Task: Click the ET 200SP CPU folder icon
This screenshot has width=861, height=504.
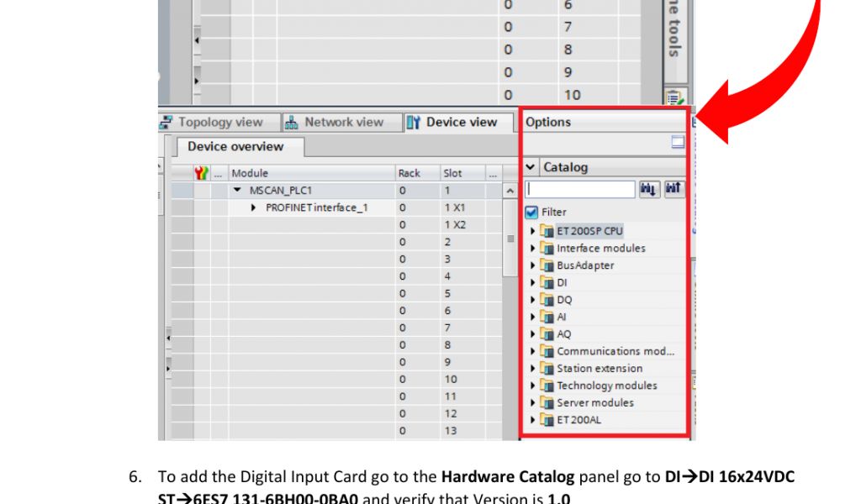Action: (547, 231)
